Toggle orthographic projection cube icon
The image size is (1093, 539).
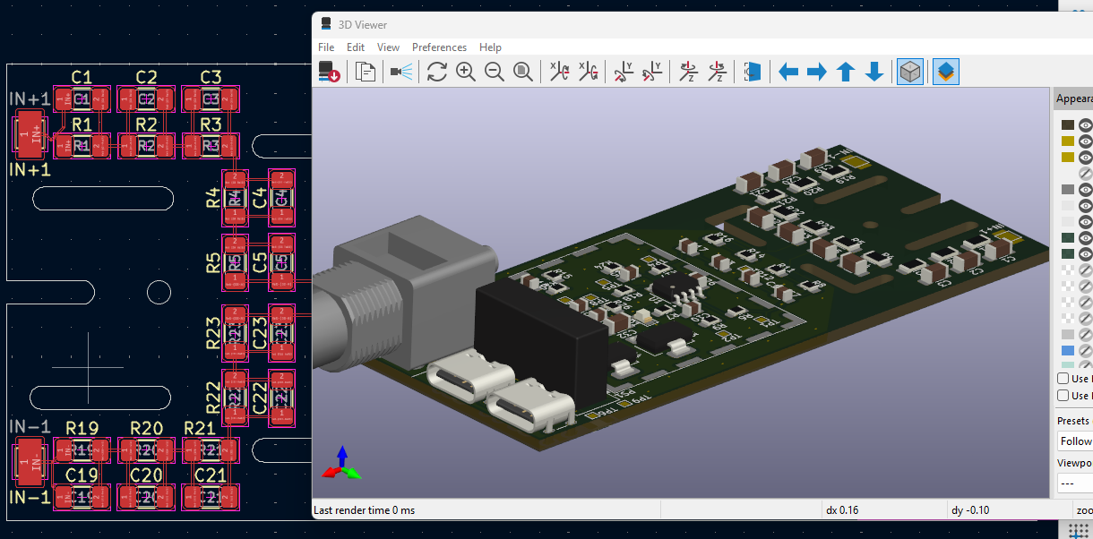pos(910,73)
